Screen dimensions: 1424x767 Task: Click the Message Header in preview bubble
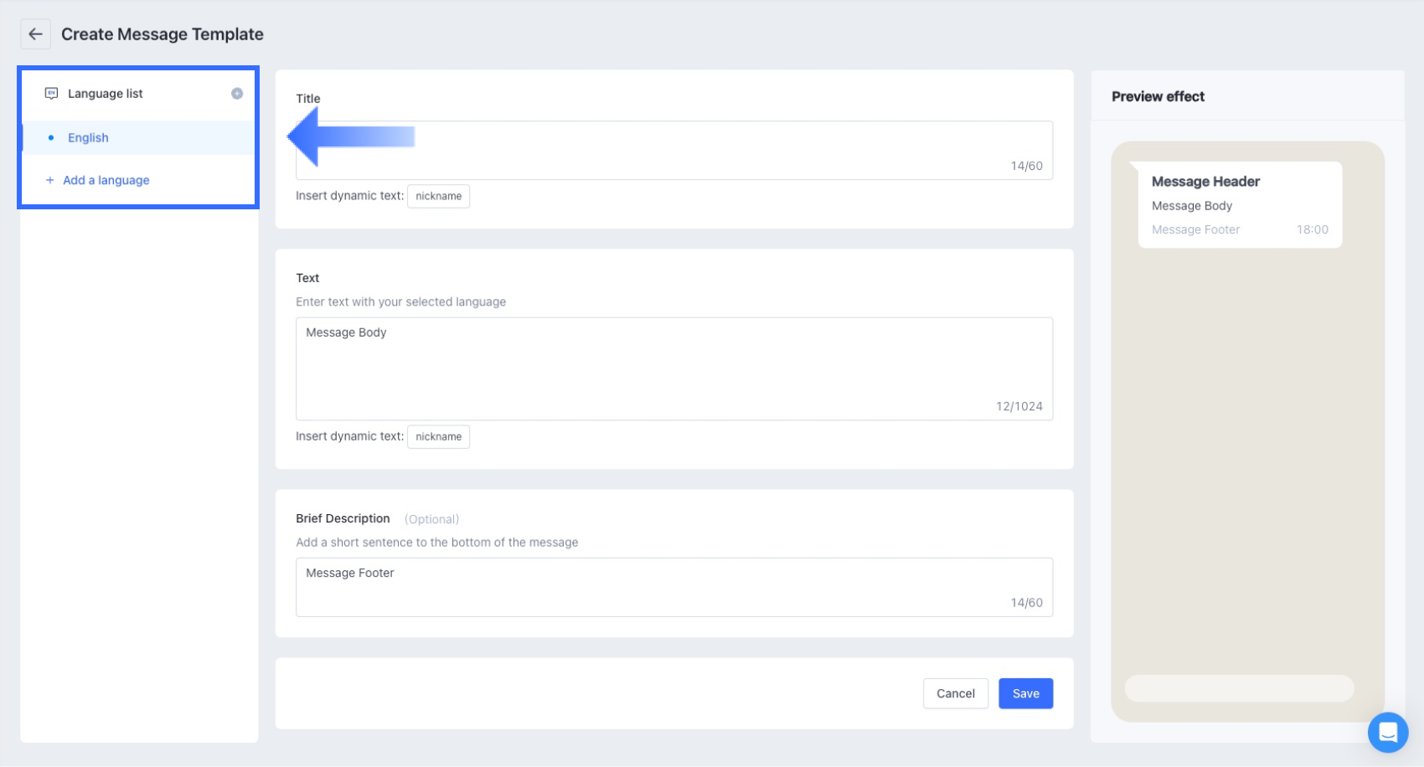click(1205, 182)
